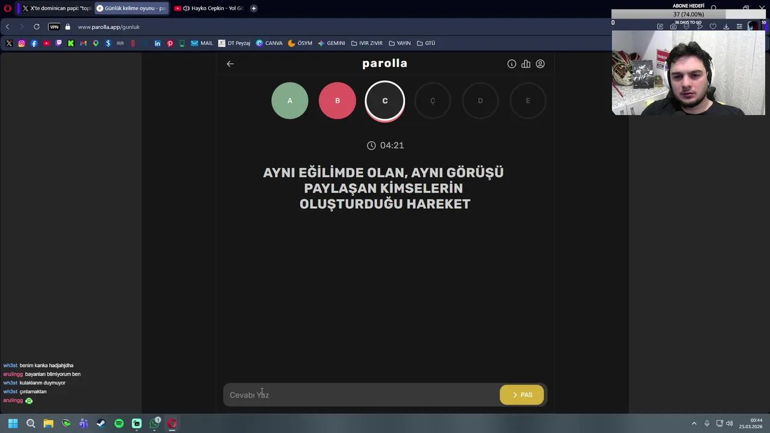The image size is (770, 433).
Task: Switch to Hayko Cepkin YouTube tab
Action: click(208, 8)
